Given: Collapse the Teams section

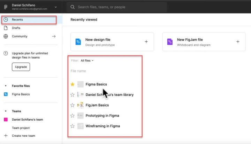Looking at the screenshot, I should click(6, 111).
